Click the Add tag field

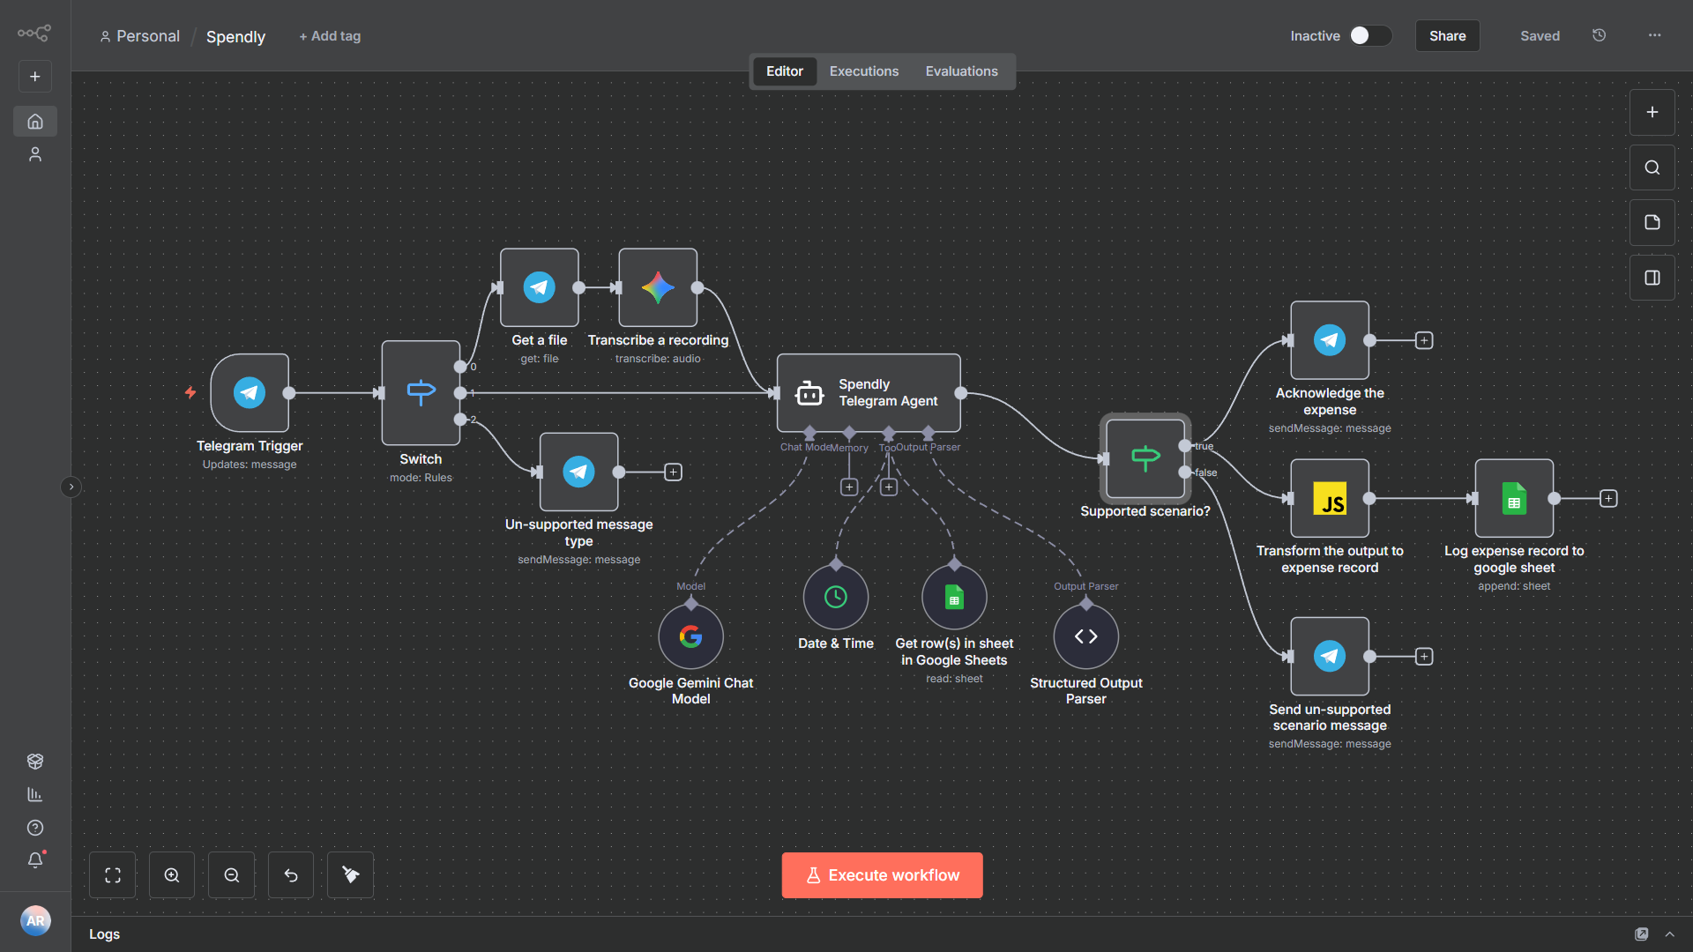coord(330,36)
